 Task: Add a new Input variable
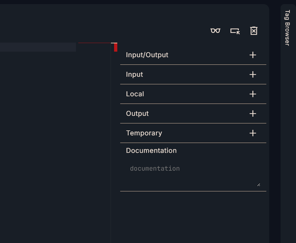253,74
